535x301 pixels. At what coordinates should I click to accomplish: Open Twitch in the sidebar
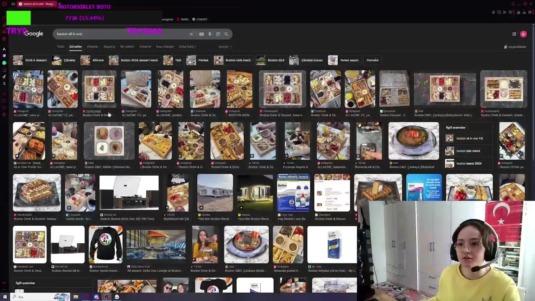point(4,56)
